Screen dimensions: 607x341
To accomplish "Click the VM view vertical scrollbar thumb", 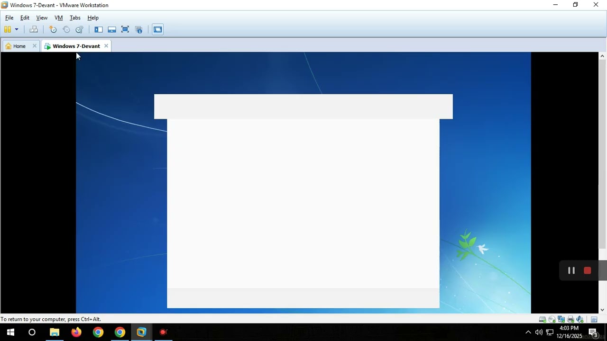I will tap(603, 155).
